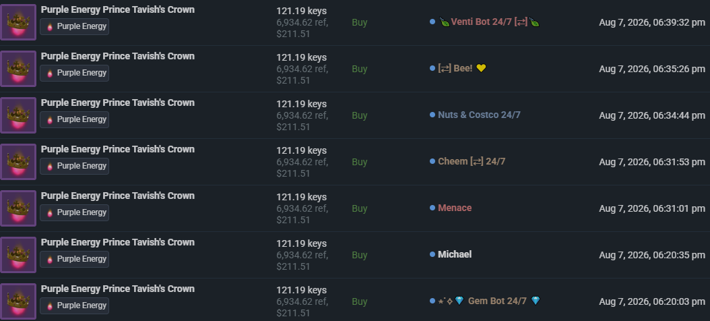Image resolution: width=710 pixels, height=321 pixels.
Task: Click the blue status dot beside Nuts & Costco 24/7
Action: [432, 115]
